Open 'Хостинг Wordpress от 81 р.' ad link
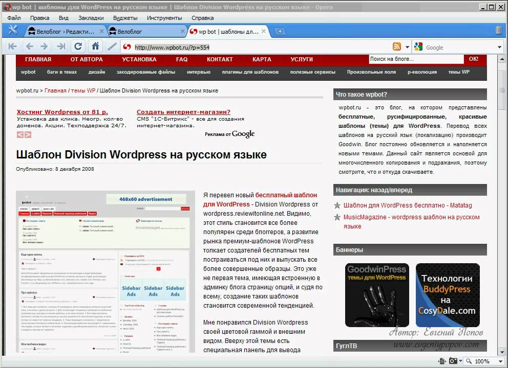This screenshot has height=368, width=508. click(62, 112)
